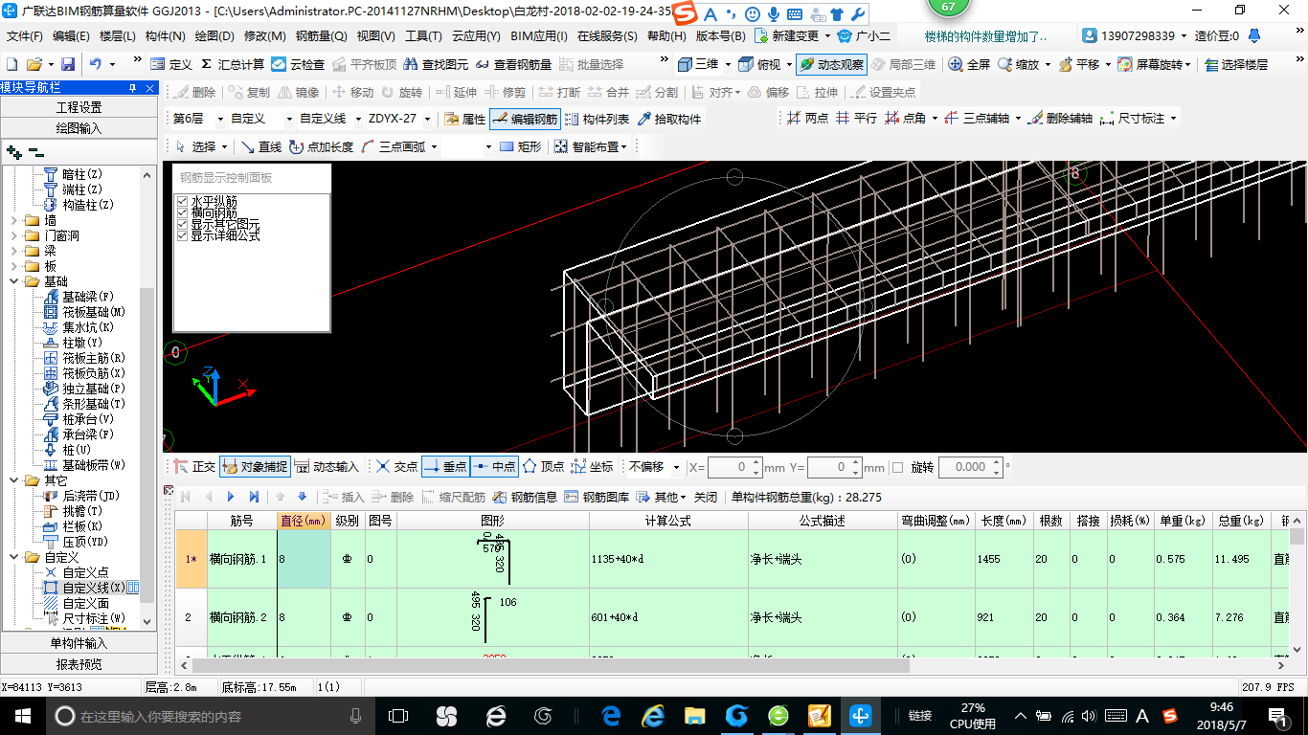Viewport: 1308px width, 735px height.
Task: Toggle 编辑钢筋 edit rebar button
Action: [x=525, y=119]
